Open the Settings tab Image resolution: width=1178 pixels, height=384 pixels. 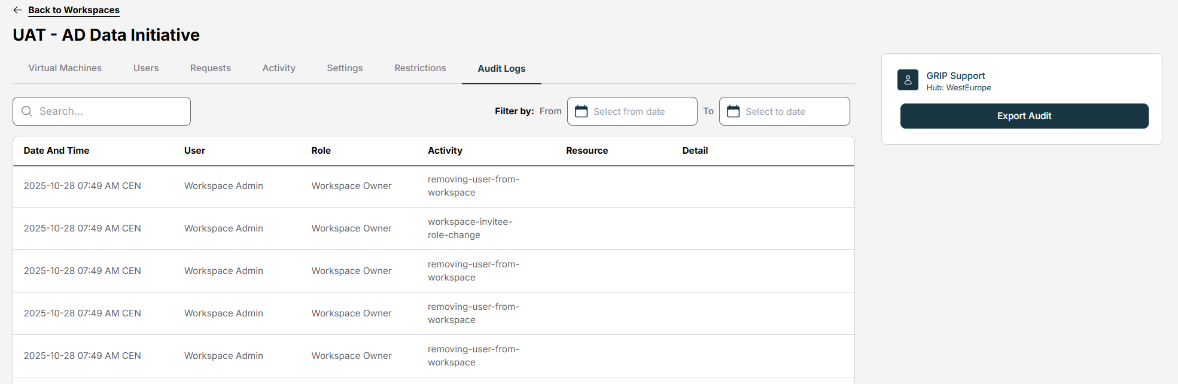pos(345,68)
